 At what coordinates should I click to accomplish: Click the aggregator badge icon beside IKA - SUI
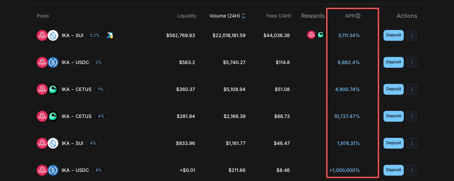coord(110,35)
